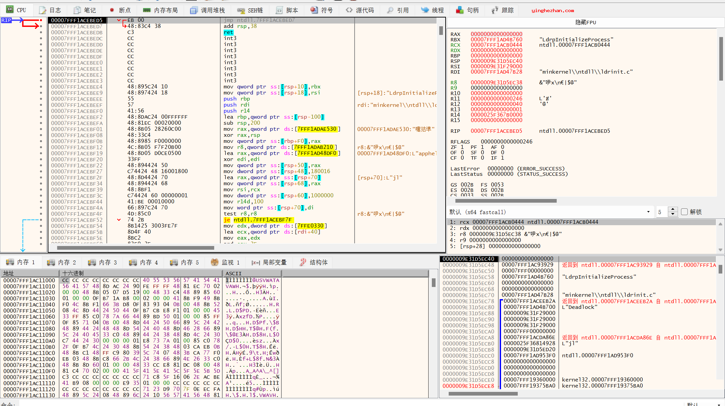Click the jump arrow at 00007FFF1ACEBF52
This screenshot has width=725, height=406.
point(119,220)
